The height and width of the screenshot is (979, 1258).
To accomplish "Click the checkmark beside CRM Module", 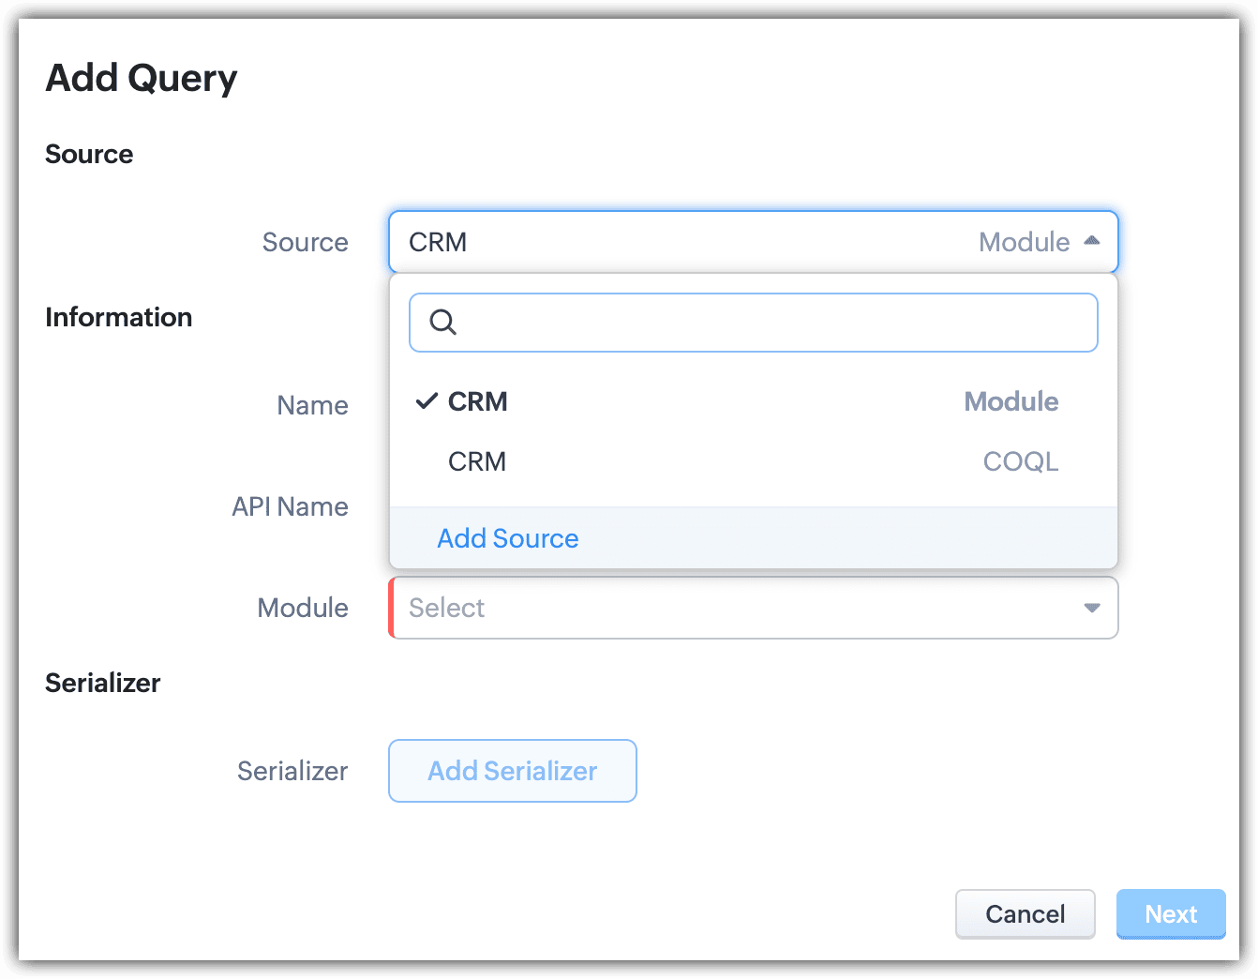I will (427, 401).
